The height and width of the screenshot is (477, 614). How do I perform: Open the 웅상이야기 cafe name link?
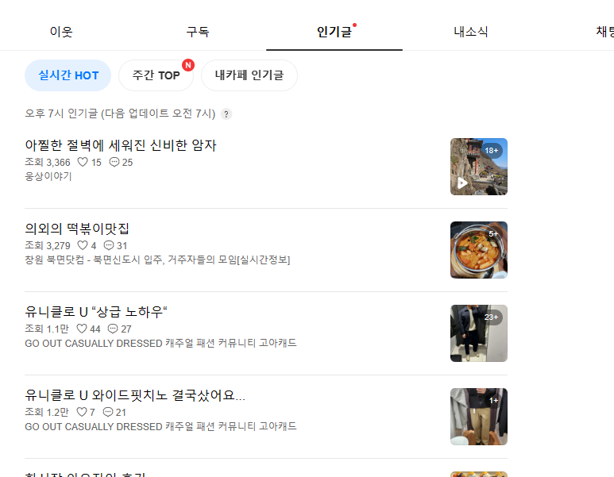[x=48, y=176]
